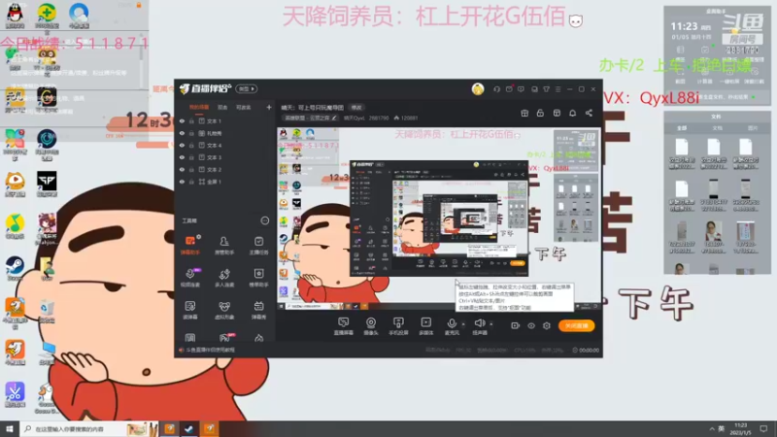The width and height of the screenshot is (777, 437).
Task: Open the Steam desktop shortcut
Action: pos(15,269)
